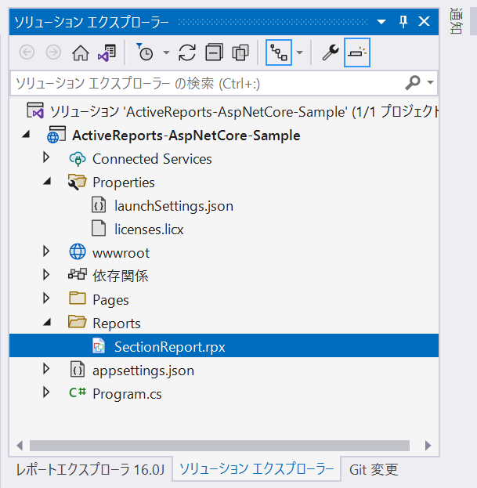Open dropdown beside pending changes filter
This screenshot has width=477, height=488.
coord(167,52)
